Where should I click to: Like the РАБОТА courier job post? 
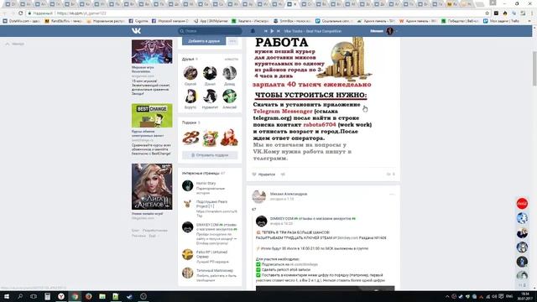pos(263,174)
